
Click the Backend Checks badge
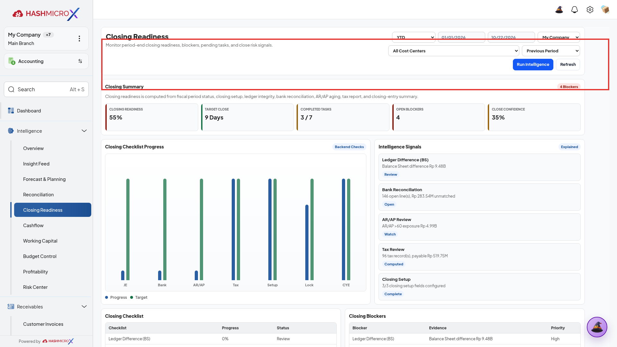pyautogui.click(x=349, y=147)
